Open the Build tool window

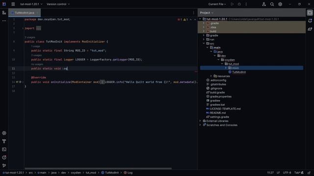(4, 141)
